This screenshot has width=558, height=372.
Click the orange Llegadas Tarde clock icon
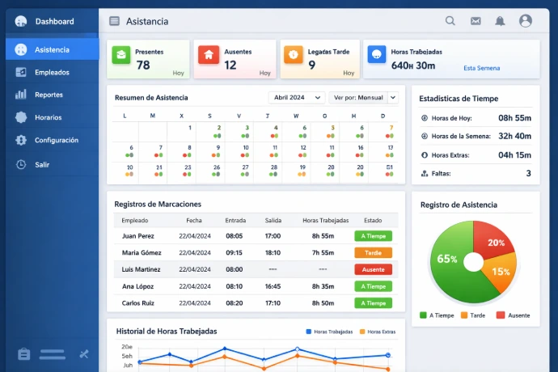point(294,55)
